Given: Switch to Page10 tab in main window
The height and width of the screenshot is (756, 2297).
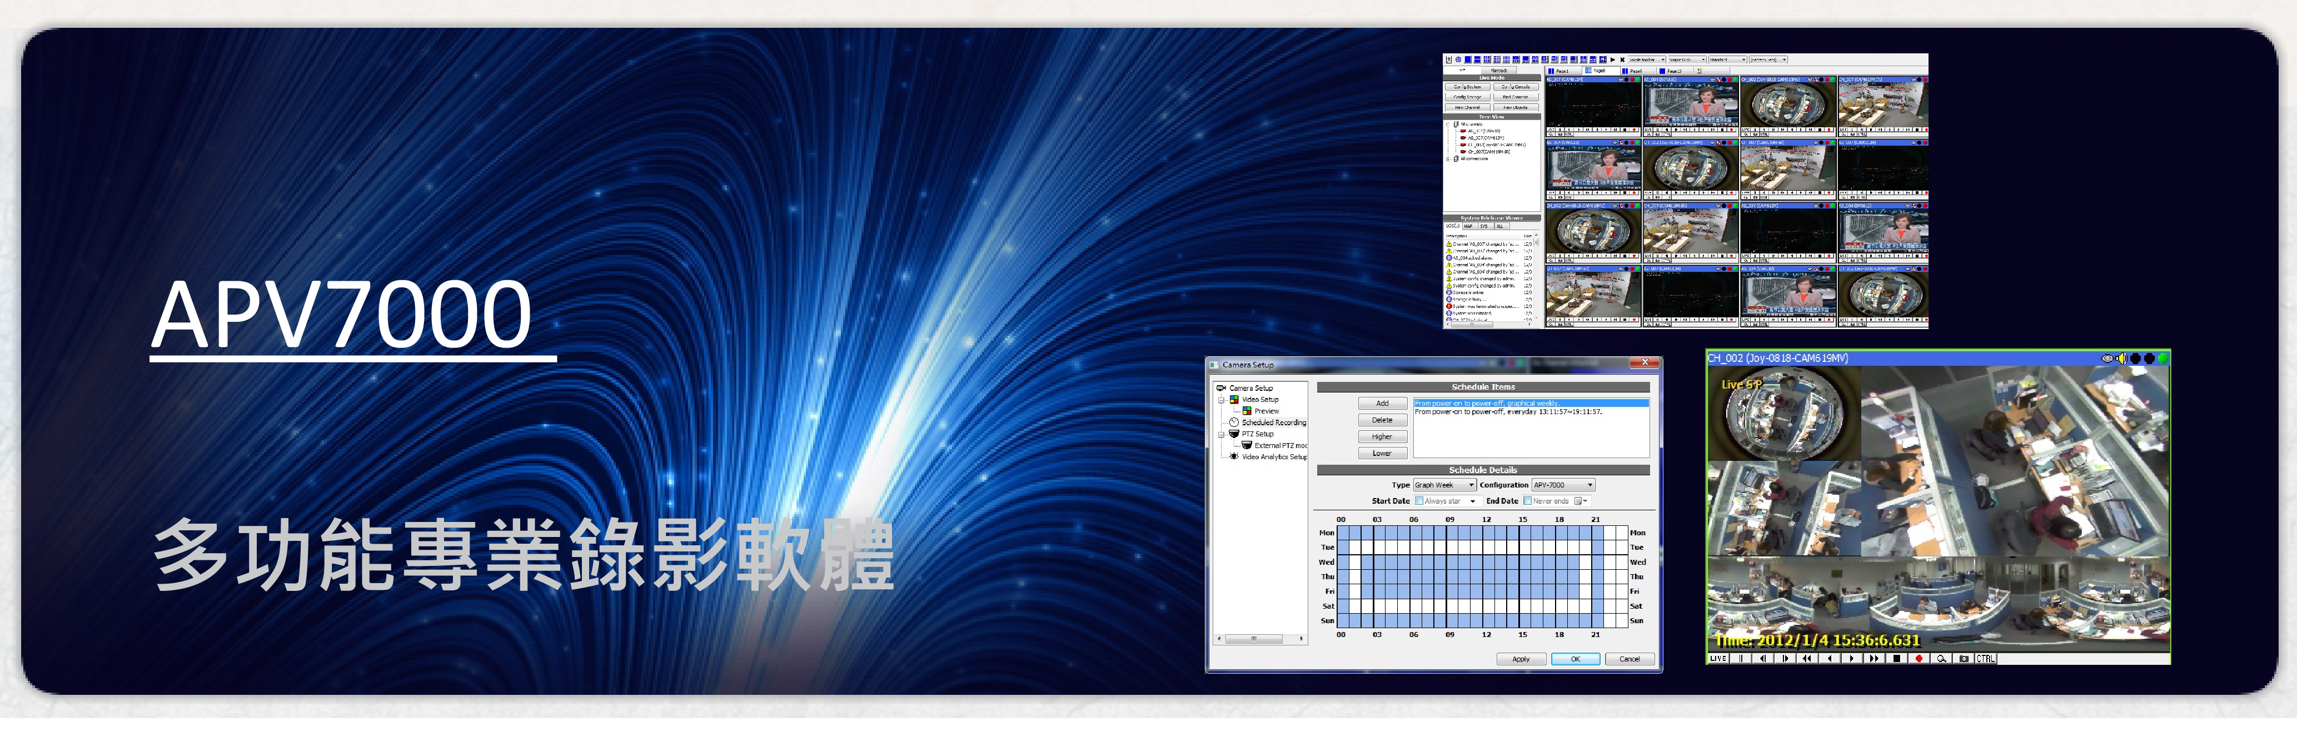Looking at the screenshot, I should (1676, 71).
